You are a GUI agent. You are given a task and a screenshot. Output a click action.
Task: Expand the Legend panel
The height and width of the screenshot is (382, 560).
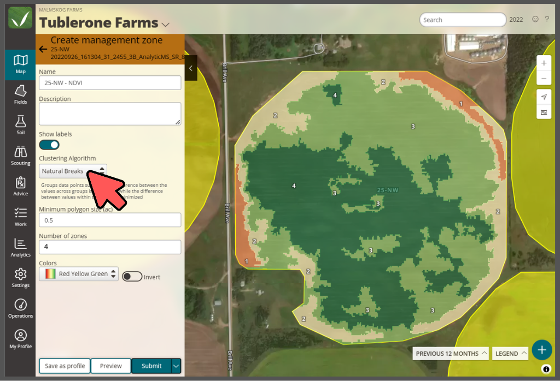tap(510, 354)
